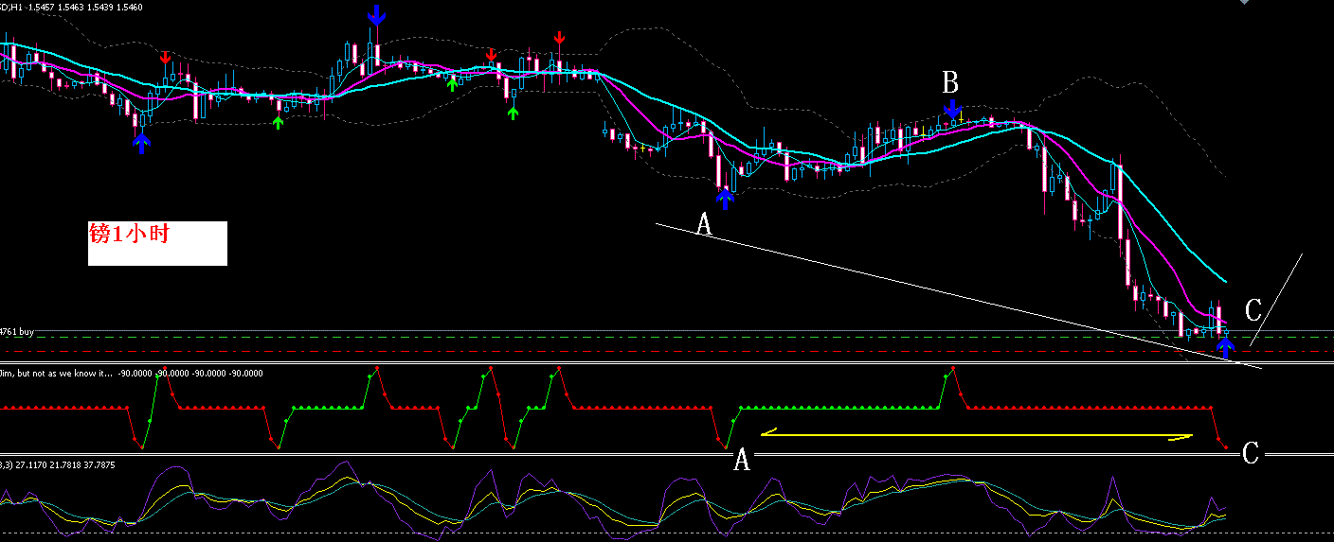1334x542 pixels.
Task: Click the leftmost blue up signal arrow
Action: pos(141,143)
